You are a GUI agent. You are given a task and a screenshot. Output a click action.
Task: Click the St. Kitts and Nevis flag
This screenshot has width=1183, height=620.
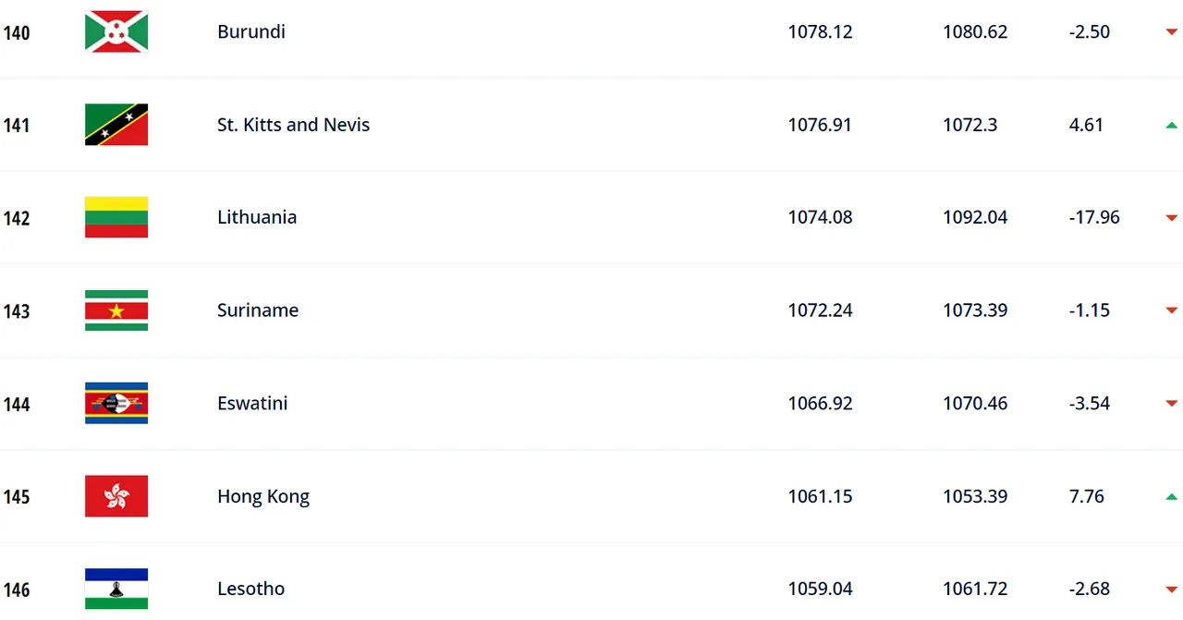coord(116,125)
